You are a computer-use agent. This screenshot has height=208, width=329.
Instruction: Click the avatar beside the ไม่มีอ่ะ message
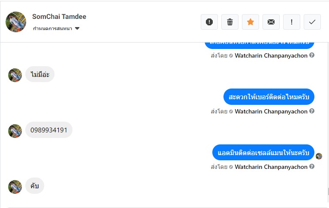tap(15, 75)
